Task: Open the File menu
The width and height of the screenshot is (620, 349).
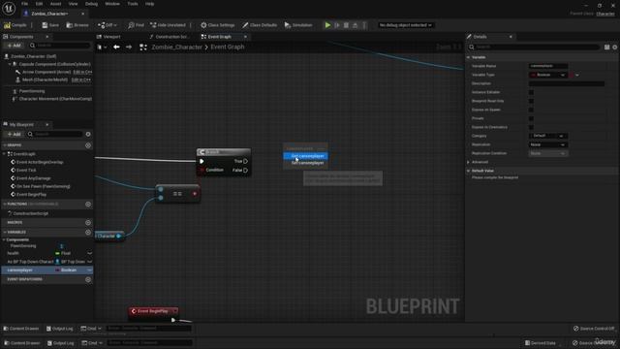Action: coord(24,4)
